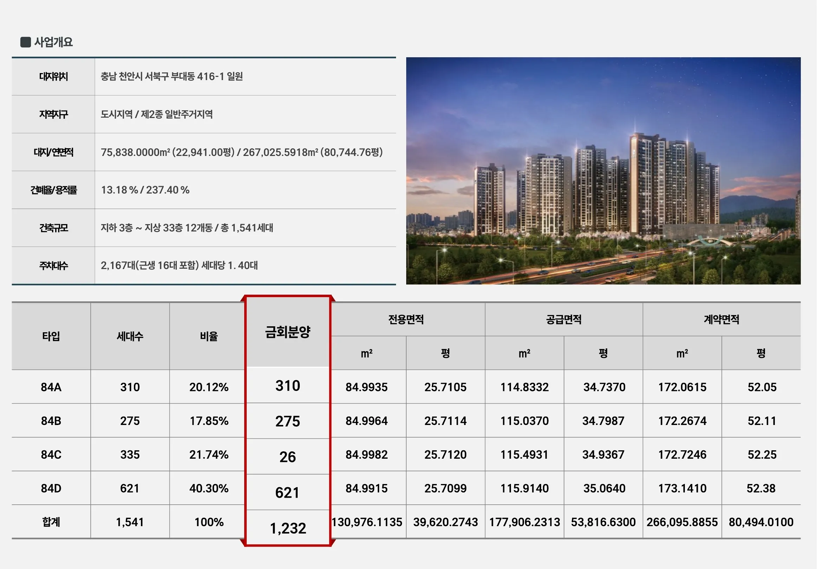Select the 대지위치 row label

(53, 77)
